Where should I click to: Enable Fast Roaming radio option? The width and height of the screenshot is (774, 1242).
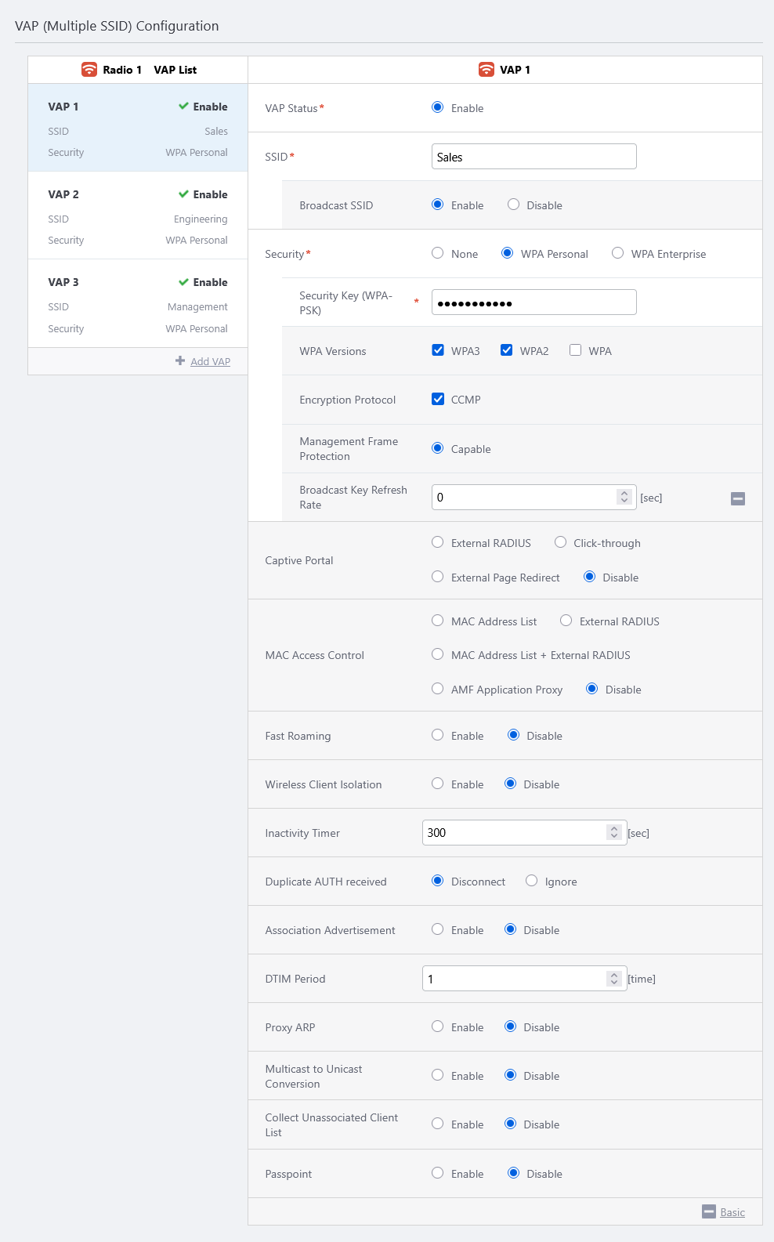(438, 735)
